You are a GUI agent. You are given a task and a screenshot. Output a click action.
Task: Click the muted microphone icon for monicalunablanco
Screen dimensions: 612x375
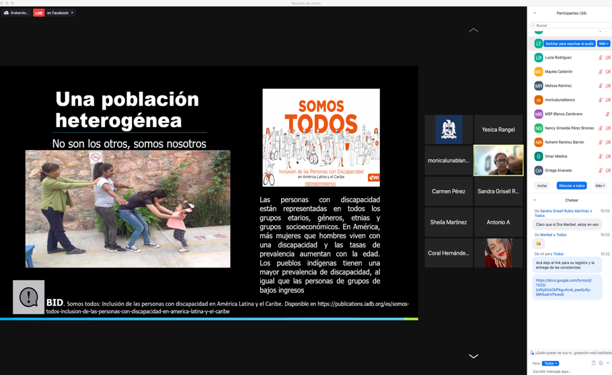[601, 100]
